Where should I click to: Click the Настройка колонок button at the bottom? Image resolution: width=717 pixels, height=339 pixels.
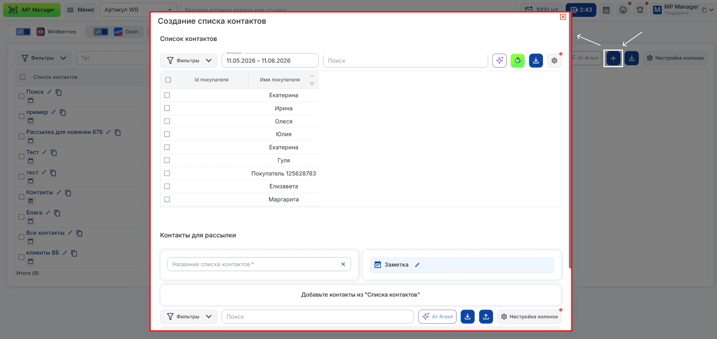click(x=529, y=317)
